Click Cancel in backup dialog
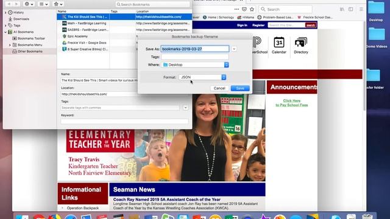Screen dimensions: 390x219 click(219, 88)
